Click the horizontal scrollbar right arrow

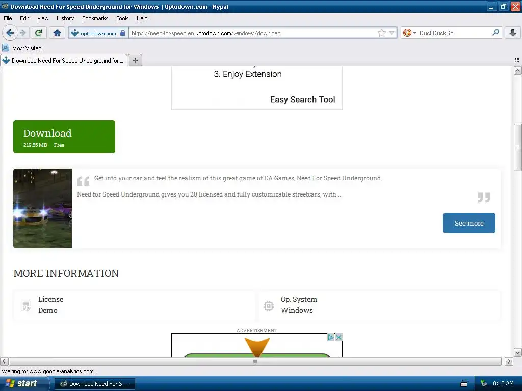(509, 361)
